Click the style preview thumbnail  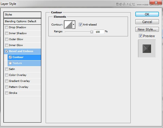(147, 49)
